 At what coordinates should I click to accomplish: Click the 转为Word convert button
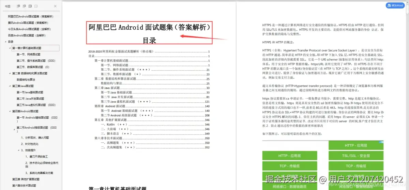point(395,5)
